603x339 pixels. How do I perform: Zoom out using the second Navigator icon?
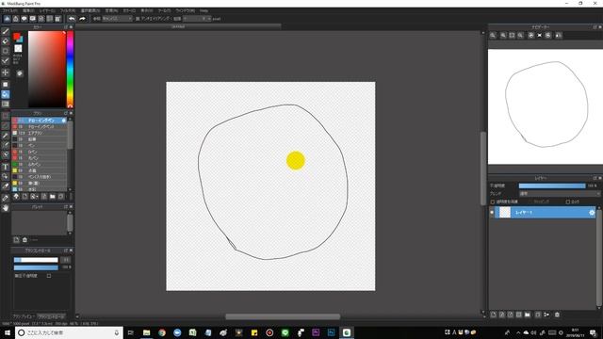click(503, 36)
